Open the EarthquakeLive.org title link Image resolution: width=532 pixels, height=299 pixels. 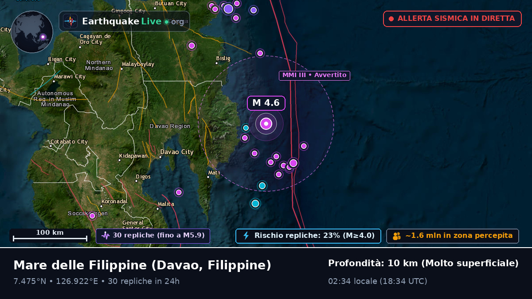[133, 21]
